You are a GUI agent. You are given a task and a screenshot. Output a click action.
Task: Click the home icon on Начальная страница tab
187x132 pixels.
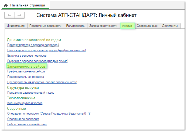pyautogui.click(x=6, y=5)
